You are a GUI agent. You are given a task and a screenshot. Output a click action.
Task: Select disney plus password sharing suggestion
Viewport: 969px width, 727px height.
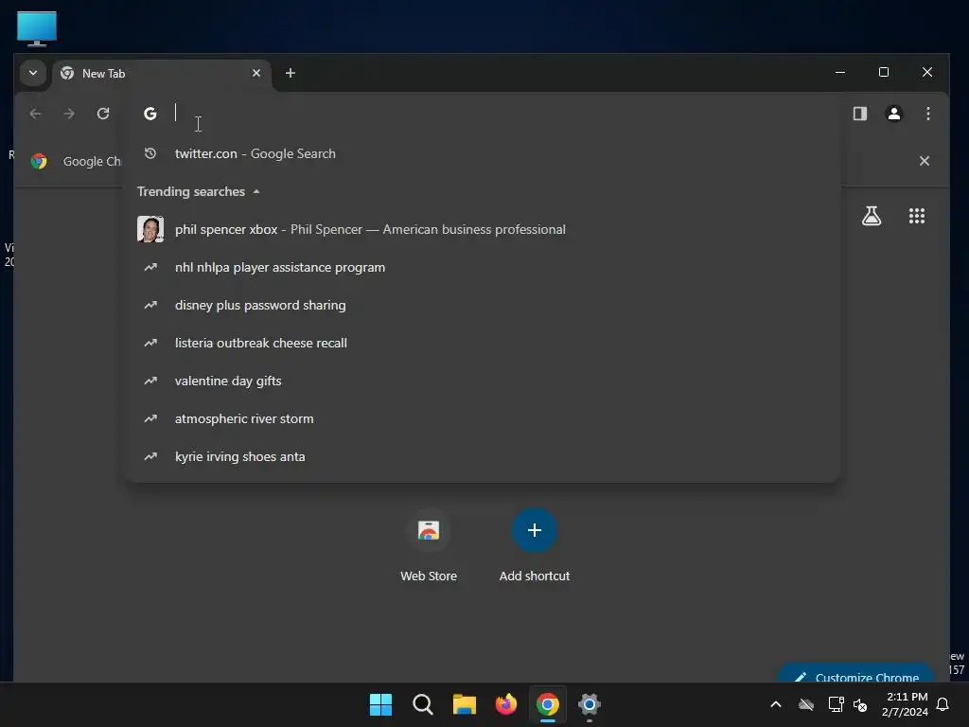tap(482, 305)
